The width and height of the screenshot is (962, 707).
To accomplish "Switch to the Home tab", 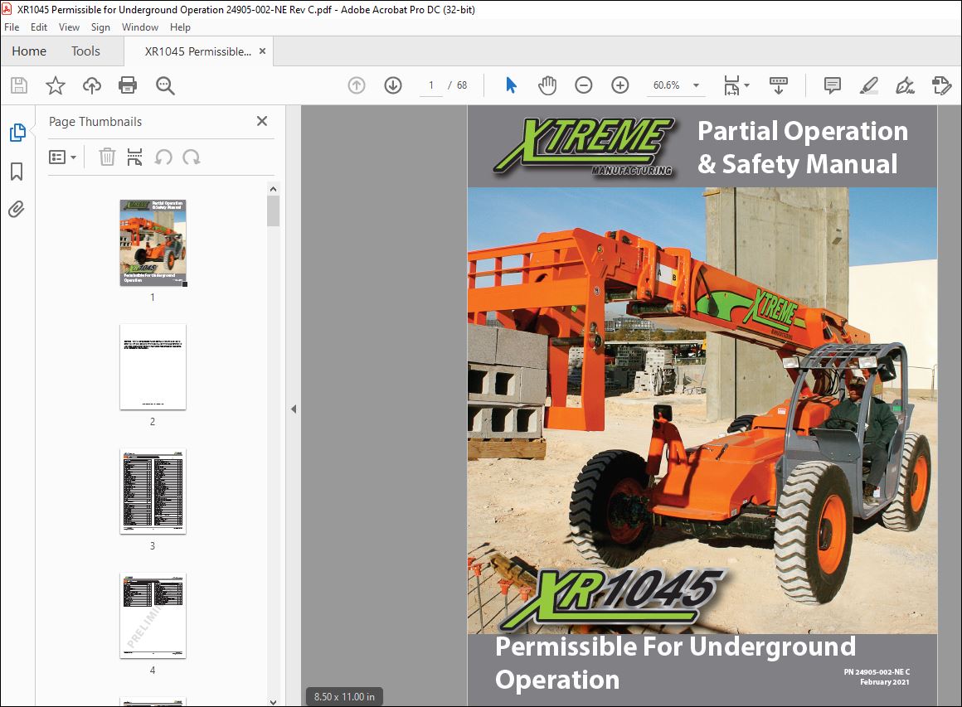I will click(x=29, y=51).
